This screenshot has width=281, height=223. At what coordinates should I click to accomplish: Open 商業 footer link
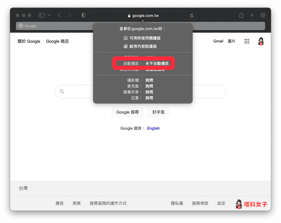pos(77,203)
